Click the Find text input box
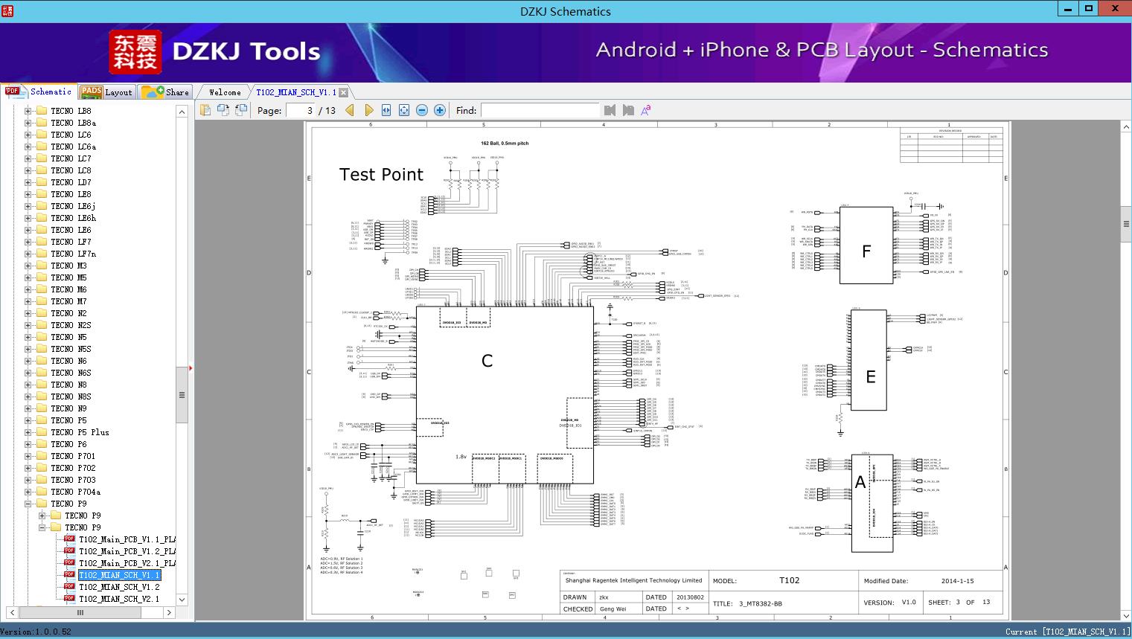Viewport: 1132px width, 639px height. [x=540, y=110]
